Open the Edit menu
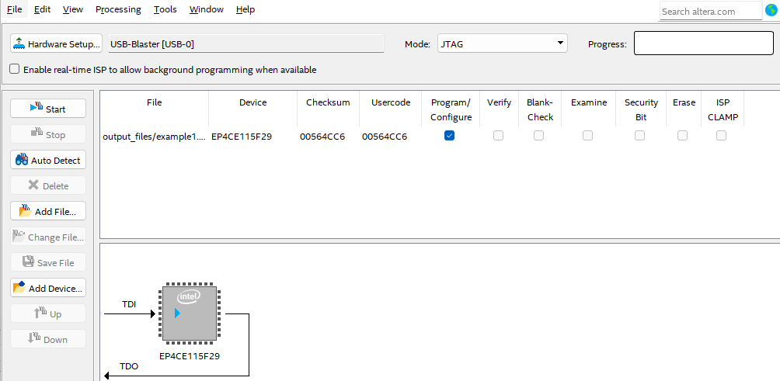 pyautogui.click(x=42, y=9)
